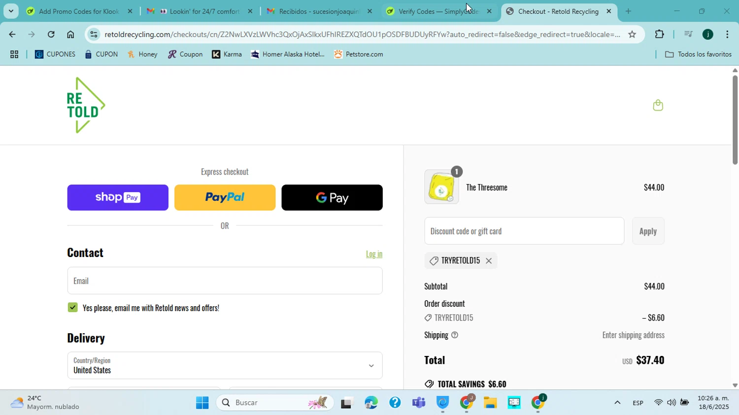Open the Honey bookmark
This screenshot has width=739, height=415.
pos(142,55)
